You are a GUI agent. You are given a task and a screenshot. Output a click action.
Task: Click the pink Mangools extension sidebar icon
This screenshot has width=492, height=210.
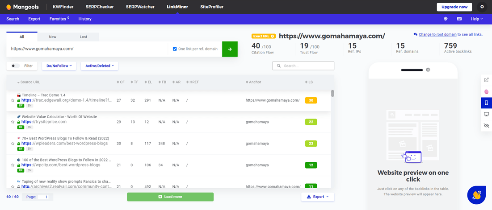click(x=486, y=91)
